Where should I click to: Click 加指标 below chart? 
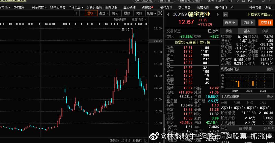[x=126, y=140]
